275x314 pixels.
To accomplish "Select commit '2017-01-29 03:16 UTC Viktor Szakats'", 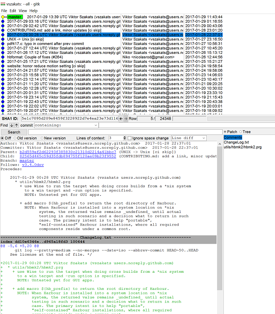I will coord(63,22).
